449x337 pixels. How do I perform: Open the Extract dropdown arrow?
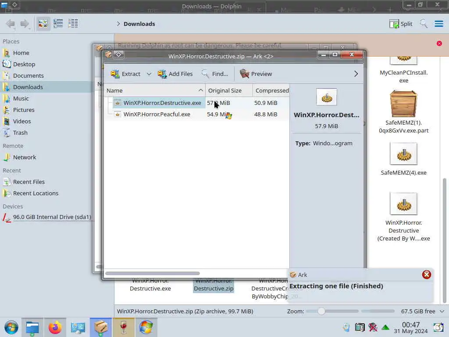(x=149, y=74)
